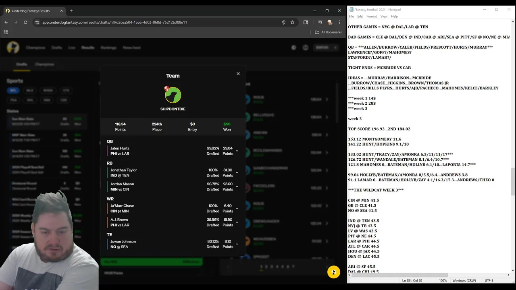Click the 'TOP SCORE 196.92' line in Notepad
This screenshot has height=290, width=516.
click(379, 129)
